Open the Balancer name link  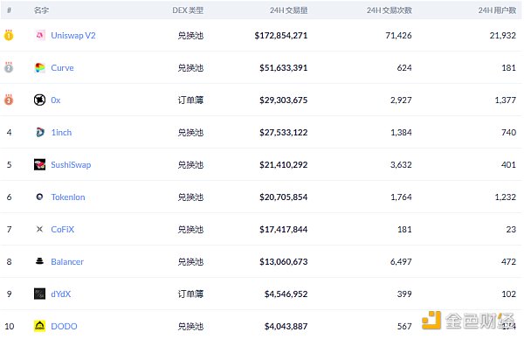click(x=67, y=262)
